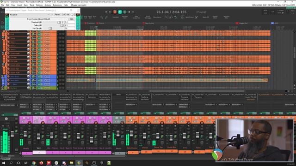Click the New Drums channel fader in mixer
Image resolution: width=296 pixels, height=166 pixels.
(131, 134)
